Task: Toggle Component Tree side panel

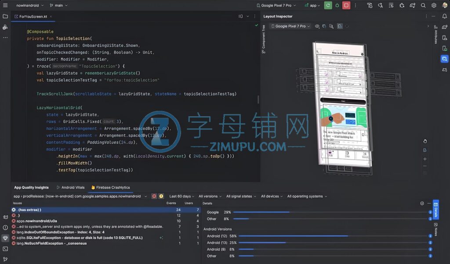Action: click(264, 39)
